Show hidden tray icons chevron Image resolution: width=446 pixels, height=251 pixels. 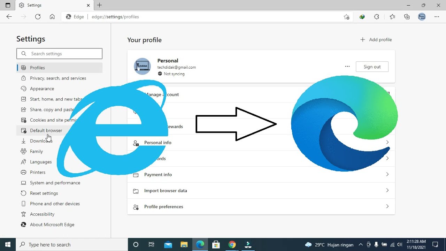[x=361, y=244]
